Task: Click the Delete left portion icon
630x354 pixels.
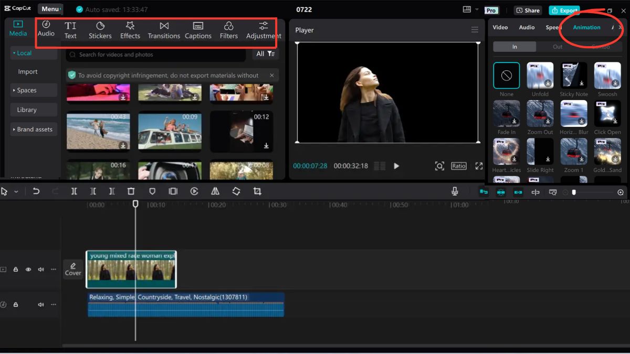Action: (93, 191)
